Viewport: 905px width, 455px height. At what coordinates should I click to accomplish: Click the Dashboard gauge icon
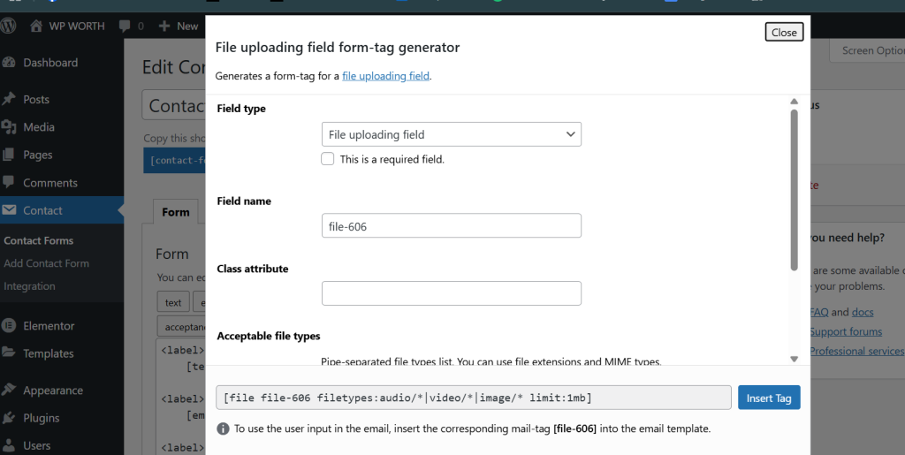(9, 63)
